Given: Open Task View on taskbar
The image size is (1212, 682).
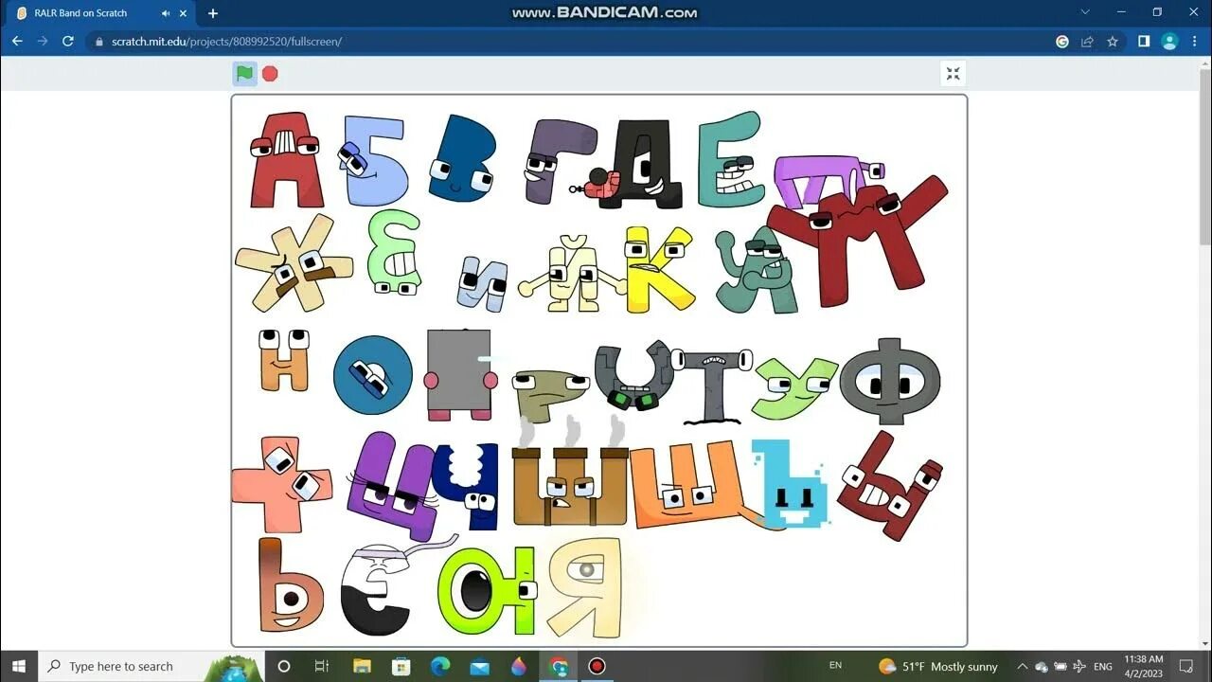Looking at the screenshot, I should (322, 666).
